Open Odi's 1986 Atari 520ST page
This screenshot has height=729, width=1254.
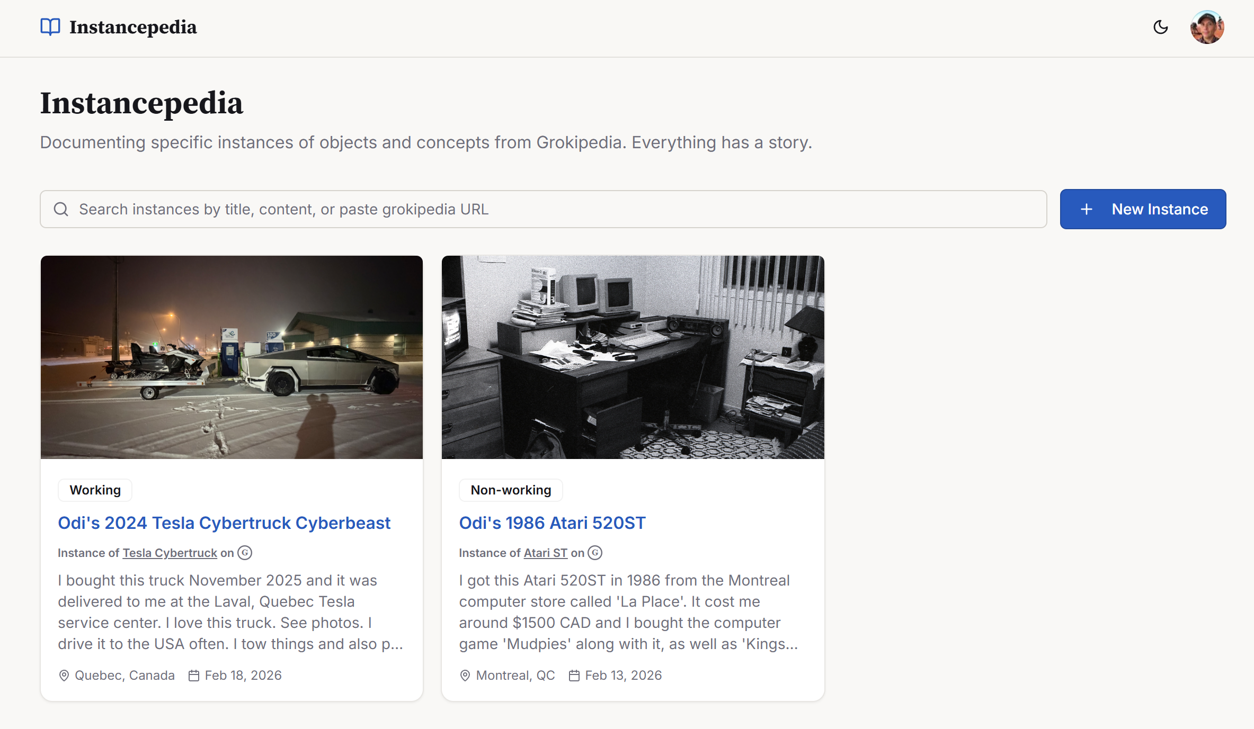click(x=552, y=523)
